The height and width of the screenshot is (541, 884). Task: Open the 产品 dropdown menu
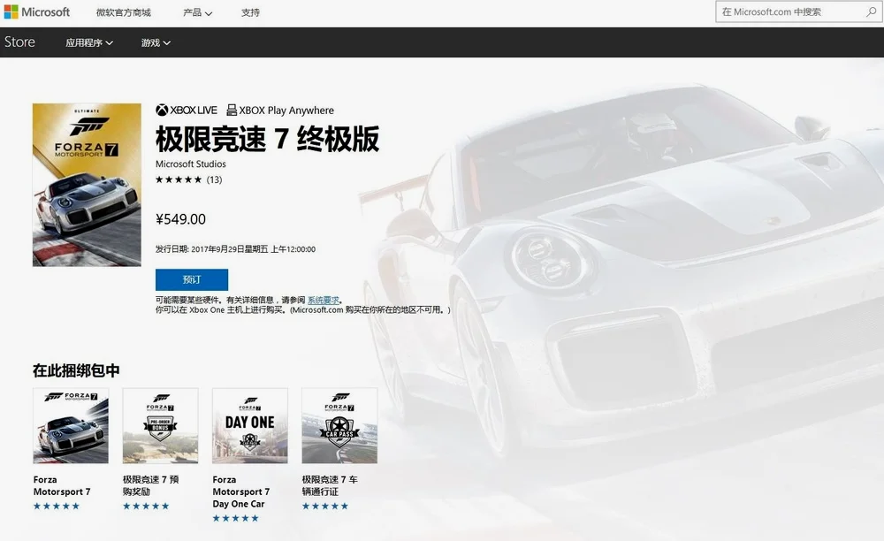click(x=197, y=12)
